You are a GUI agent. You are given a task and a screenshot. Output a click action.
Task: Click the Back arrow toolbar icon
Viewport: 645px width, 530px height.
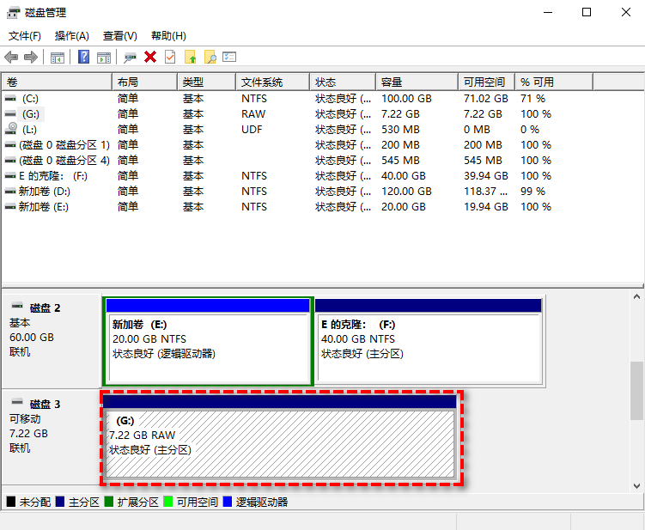pos(11,58)
